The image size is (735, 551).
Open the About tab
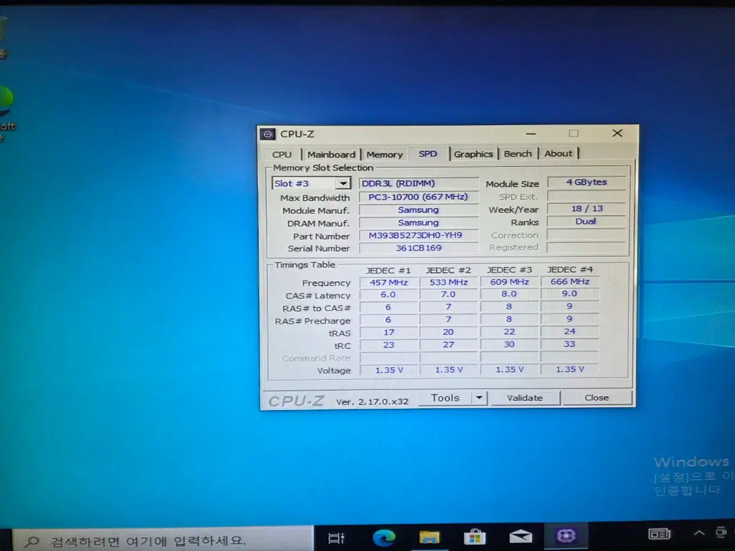(x=559, y=154)
